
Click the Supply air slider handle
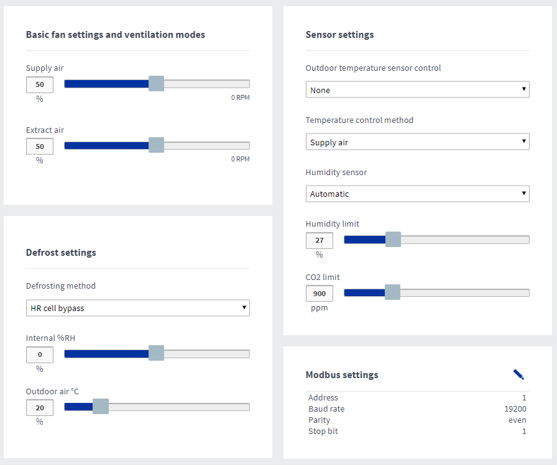(x=156, y=84)
